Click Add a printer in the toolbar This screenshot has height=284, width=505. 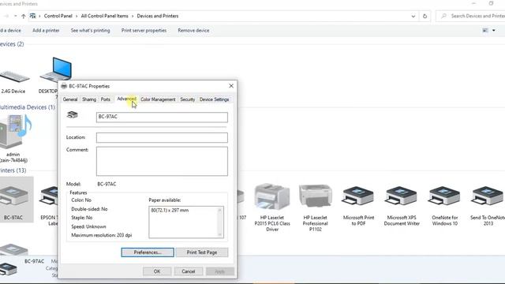point(46,30)
